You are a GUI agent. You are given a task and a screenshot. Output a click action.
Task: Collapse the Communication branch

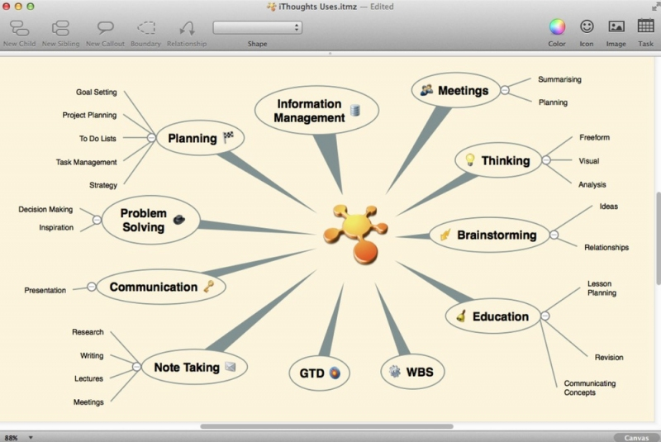pyautogui.click(x=92, y=287)
